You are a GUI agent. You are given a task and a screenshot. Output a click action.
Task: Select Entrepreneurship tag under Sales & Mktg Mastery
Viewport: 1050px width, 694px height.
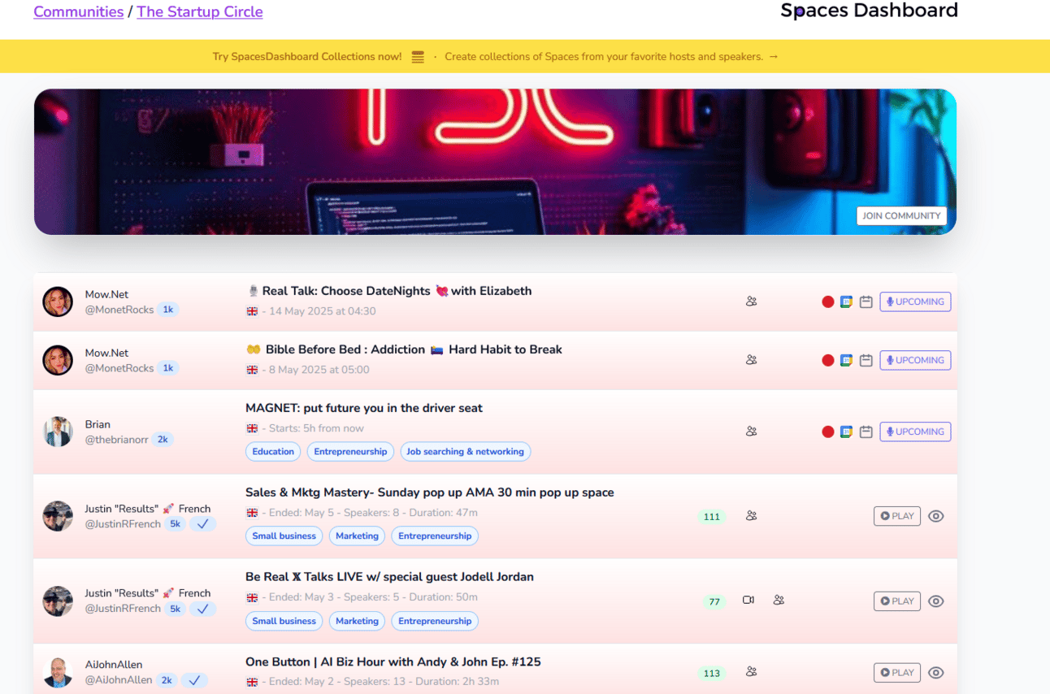[435, 536]
